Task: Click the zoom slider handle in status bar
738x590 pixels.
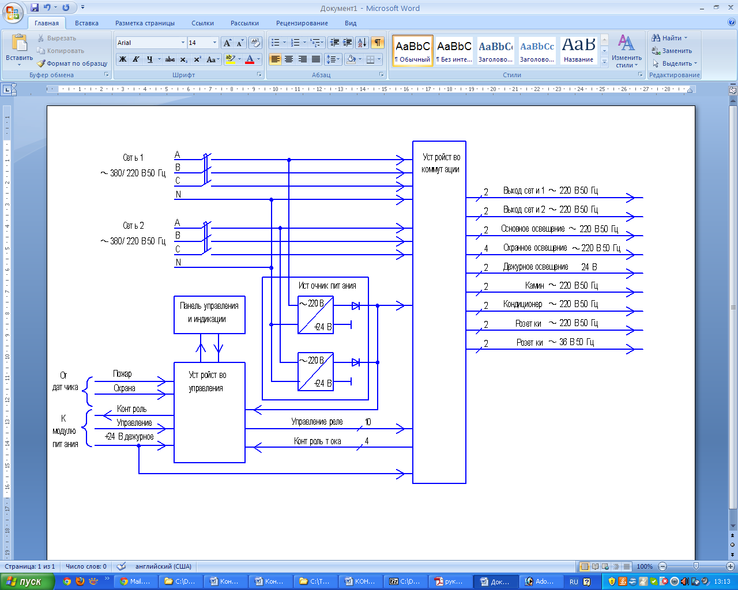Action: (696, 566)
